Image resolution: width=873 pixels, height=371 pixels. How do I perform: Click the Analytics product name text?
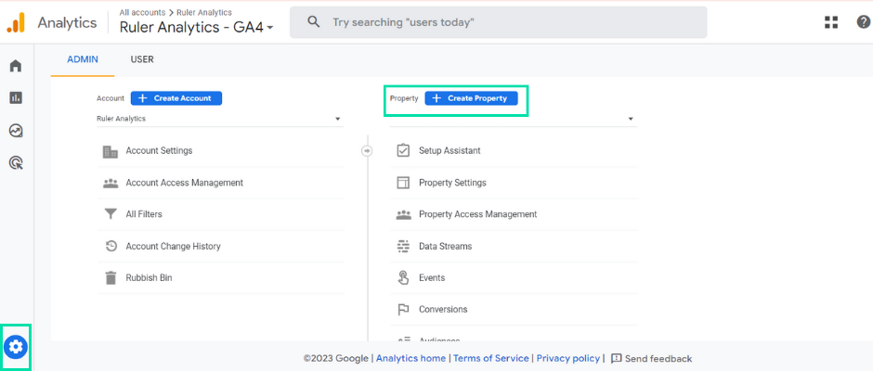[67, 23]
